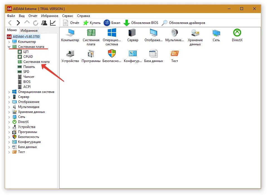
Task: Expand the Операционная система tree node
Action: pyautogui.click(x=9, y=92)
